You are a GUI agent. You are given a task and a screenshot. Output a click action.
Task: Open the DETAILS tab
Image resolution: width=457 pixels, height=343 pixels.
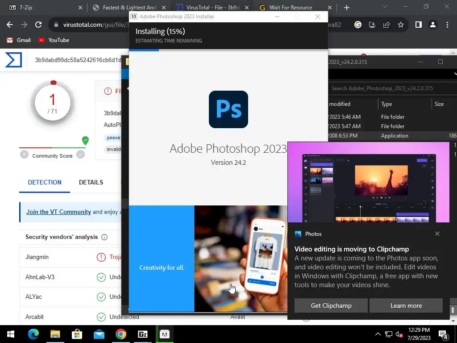pos(91,182)
